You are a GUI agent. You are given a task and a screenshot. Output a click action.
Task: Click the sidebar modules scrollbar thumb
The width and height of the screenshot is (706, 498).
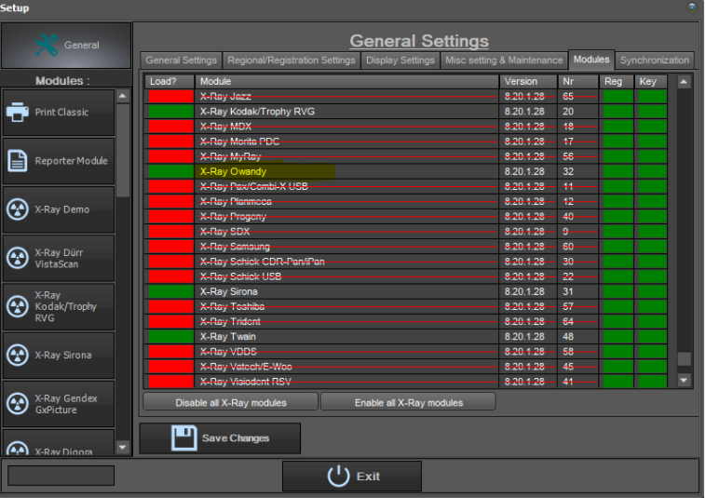tap(122, 151)
